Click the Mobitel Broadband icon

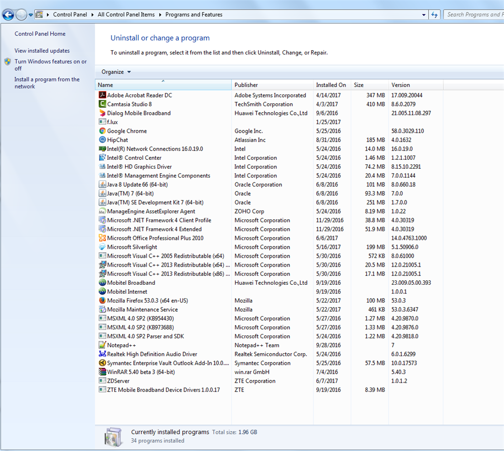[102, 282]
